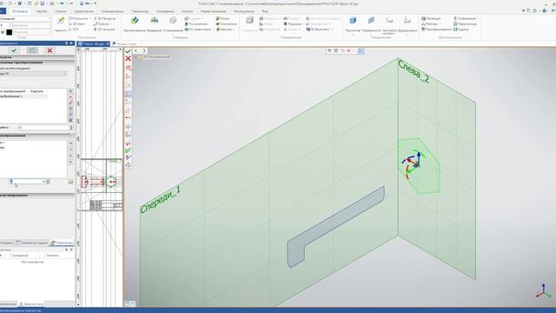Open the coordinate system type dropdown
Image resolution: width=556 pixels, height=313 pixels.
(34, 74)
